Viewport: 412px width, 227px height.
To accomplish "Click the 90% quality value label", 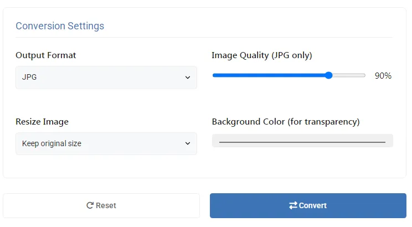I will pos(383,76).
